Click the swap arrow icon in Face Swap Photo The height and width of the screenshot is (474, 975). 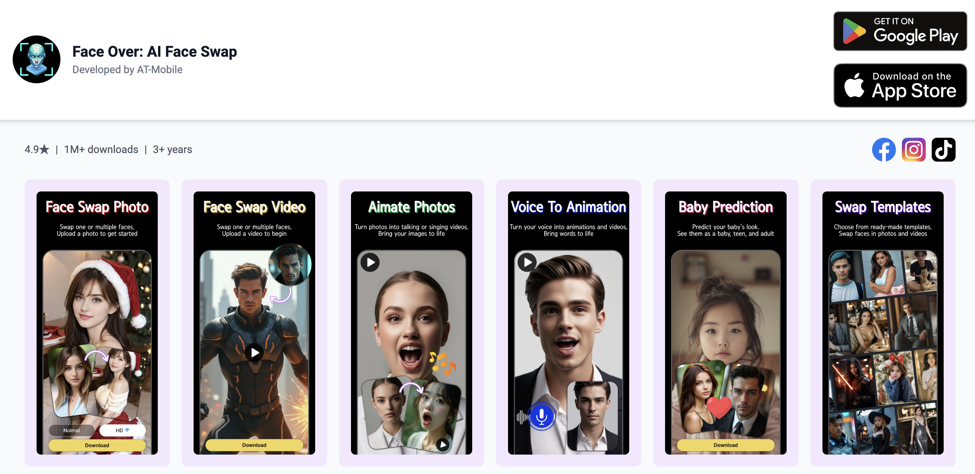coord(97,357)
